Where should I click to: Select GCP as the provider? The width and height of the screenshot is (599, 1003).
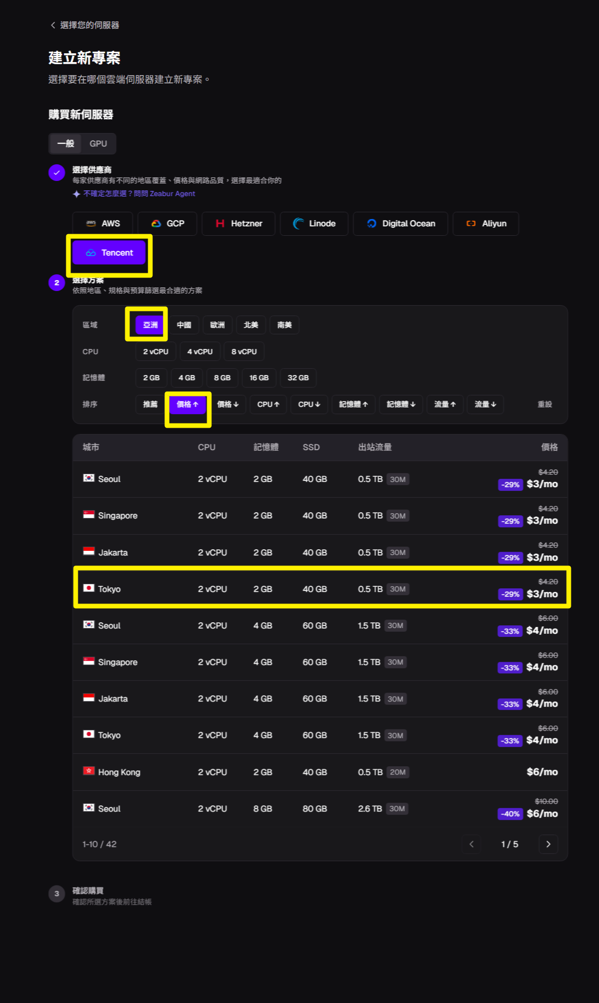[x=167, y=223]
